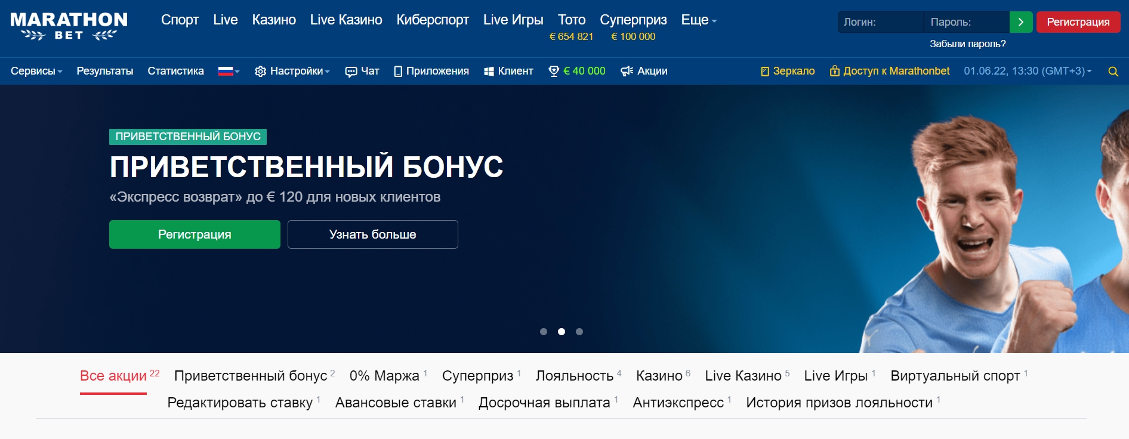The image size is (1129, 439).
Task: Open Зеркало mirror link
Action: pyautogui.click(x=788, y=71)
